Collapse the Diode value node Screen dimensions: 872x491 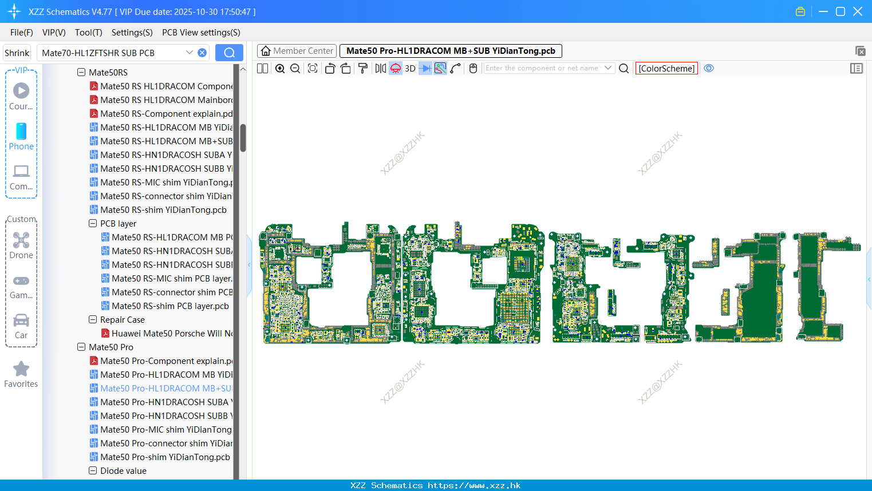[x=93, y=470]
